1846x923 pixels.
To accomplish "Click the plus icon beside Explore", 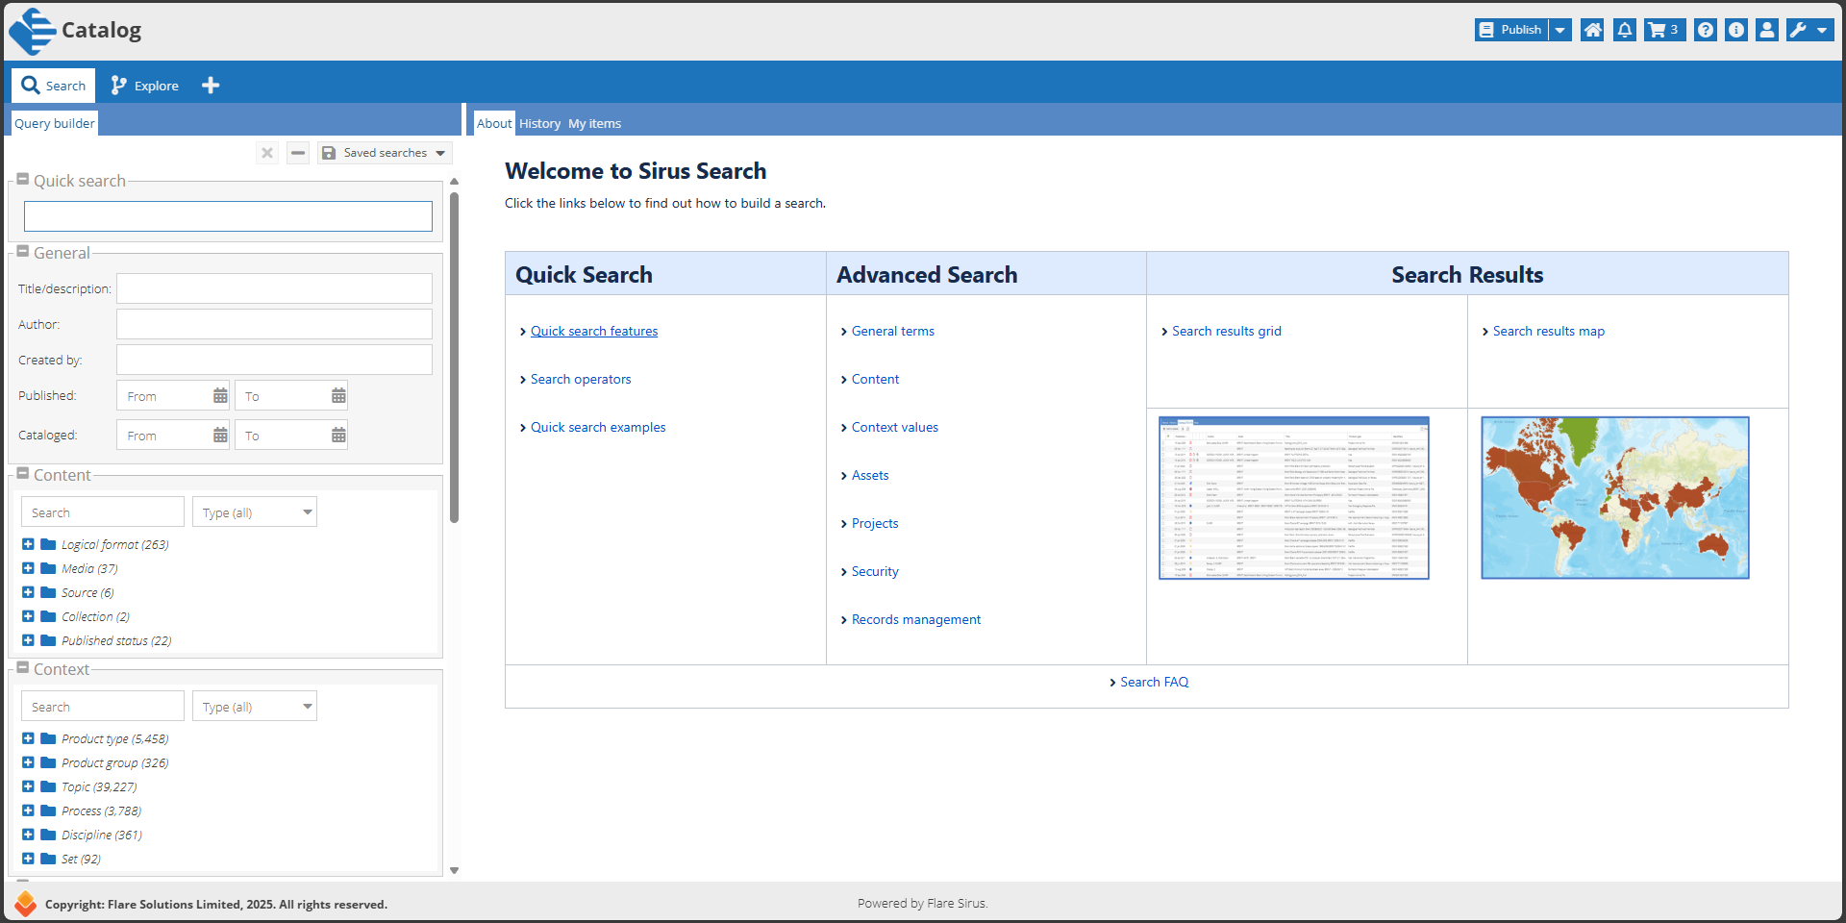I will click(x=211, y=86).
